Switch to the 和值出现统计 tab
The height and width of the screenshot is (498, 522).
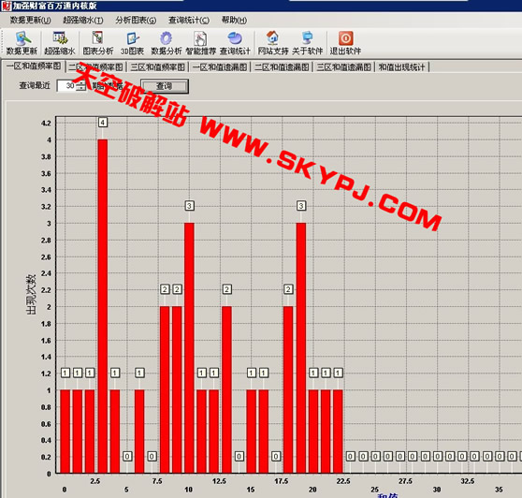[x=402, y=67]
